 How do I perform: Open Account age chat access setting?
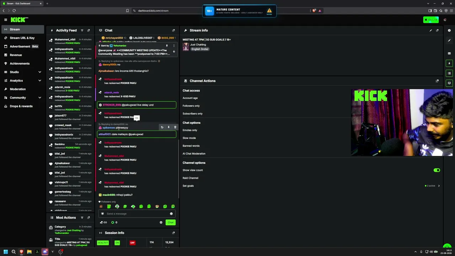pyautogui.click(x=190, y=98)
